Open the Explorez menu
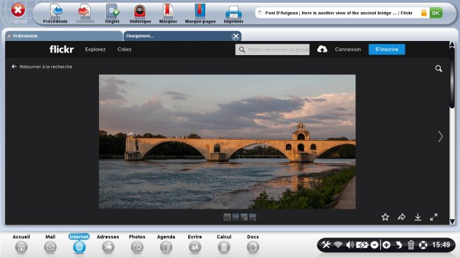Screen dimensions: 460x258 [96, 49]
